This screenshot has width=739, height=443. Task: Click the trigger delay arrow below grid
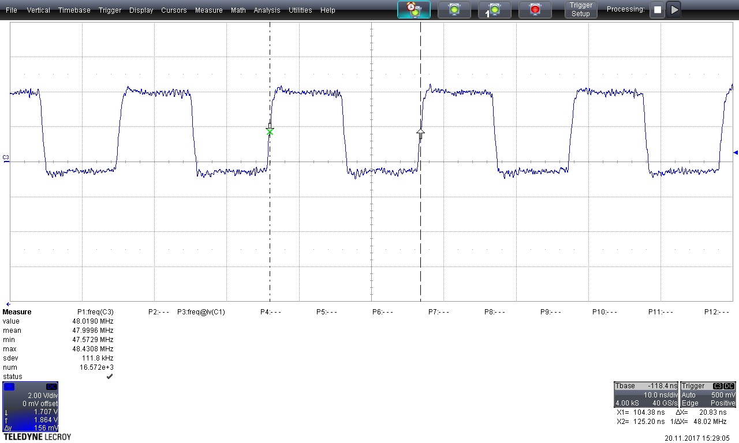(8, 304)
